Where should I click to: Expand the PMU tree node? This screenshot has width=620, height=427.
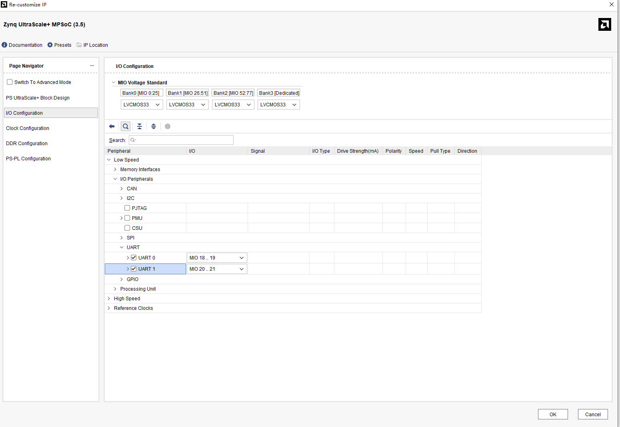[122, 218]
